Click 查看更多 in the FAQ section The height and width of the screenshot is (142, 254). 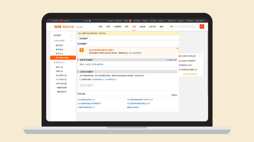tap(174, 95)
